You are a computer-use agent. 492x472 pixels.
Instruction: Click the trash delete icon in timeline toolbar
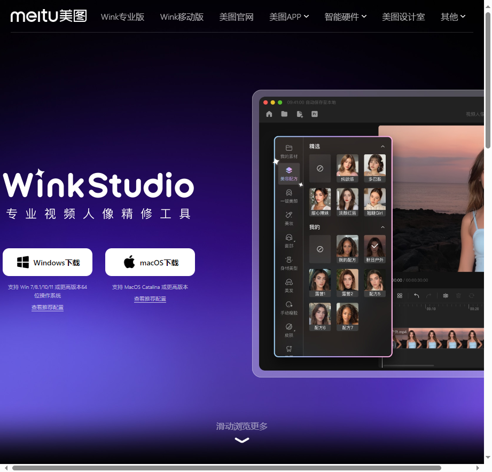458,295
